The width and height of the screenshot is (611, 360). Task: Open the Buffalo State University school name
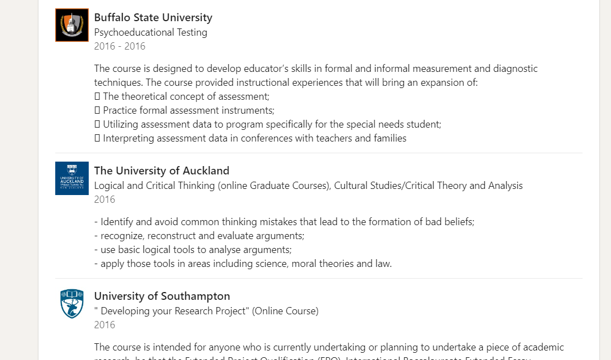click(x=153, y=17)
